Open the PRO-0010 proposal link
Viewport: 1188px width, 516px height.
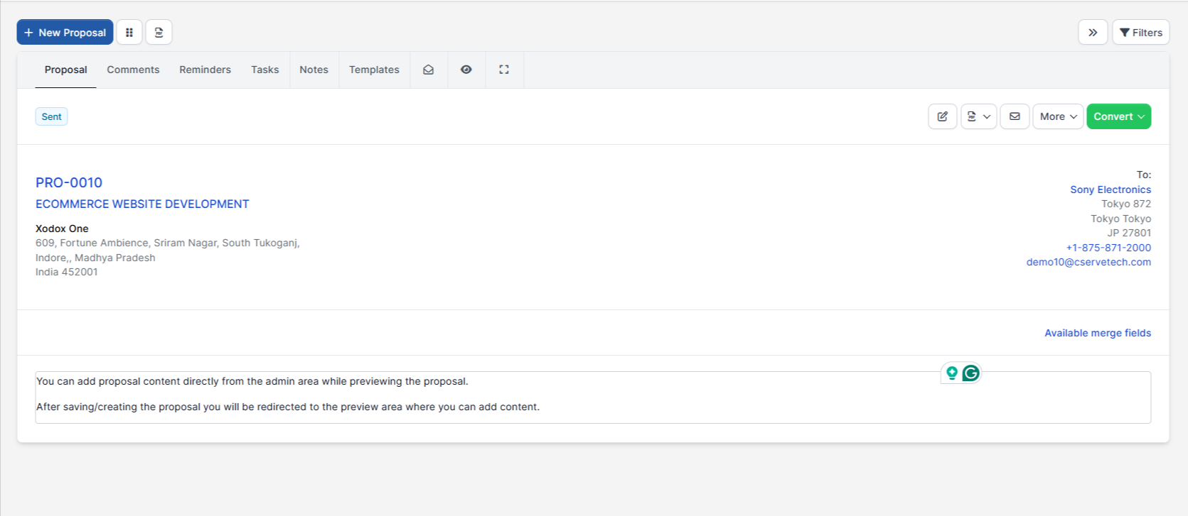tap(69, 182)
